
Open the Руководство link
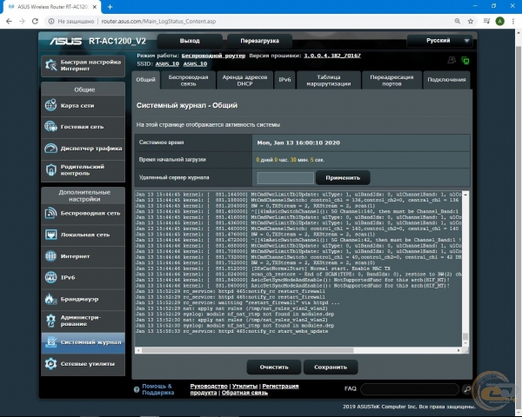point(209,386)
